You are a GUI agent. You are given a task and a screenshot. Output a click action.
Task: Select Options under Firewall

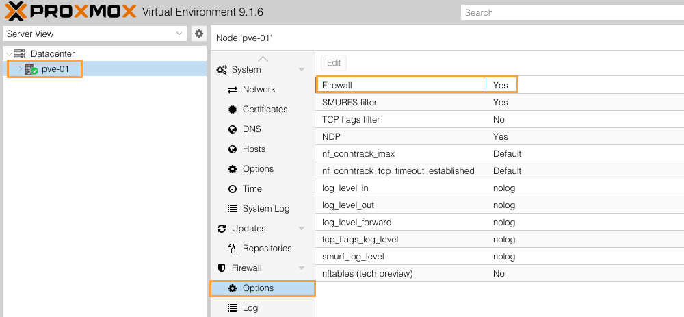[x=262, y=288]
